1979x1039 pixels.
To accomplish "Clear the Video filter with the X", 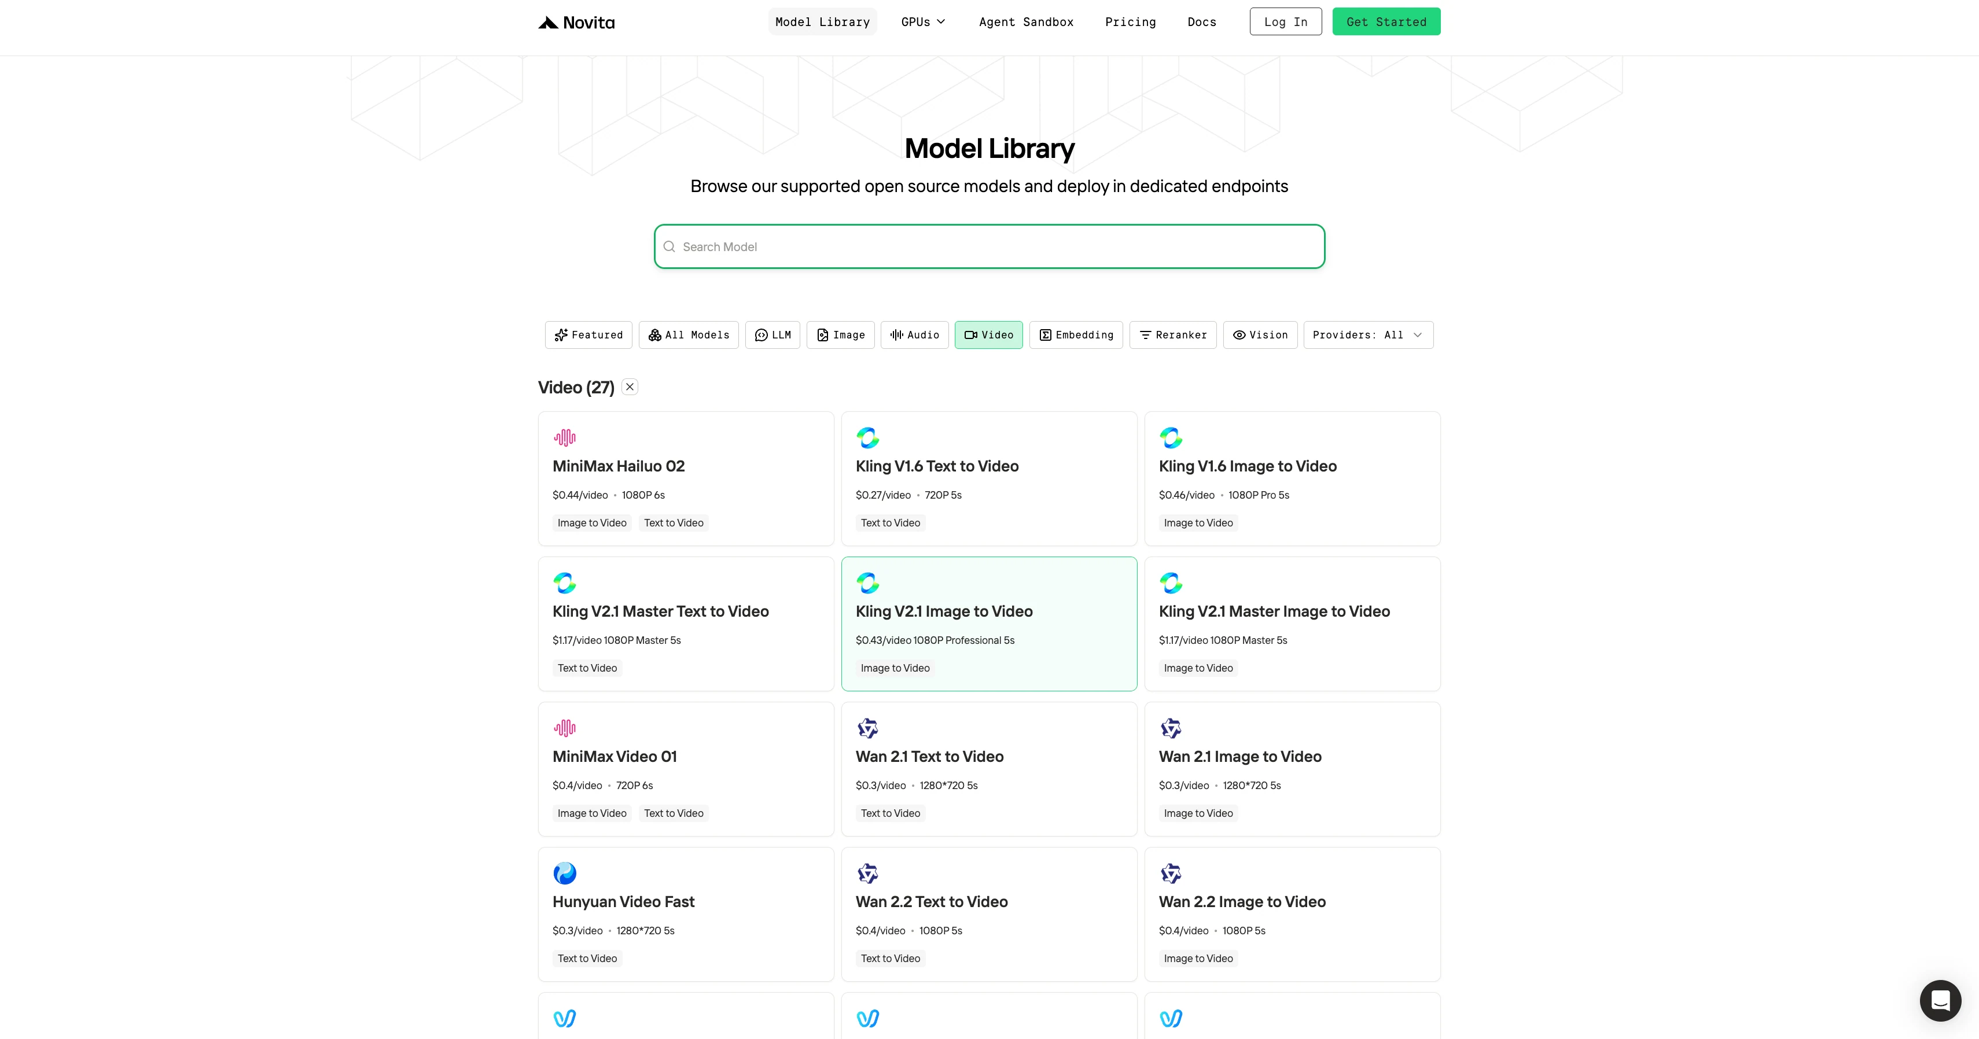I will 630,387.
